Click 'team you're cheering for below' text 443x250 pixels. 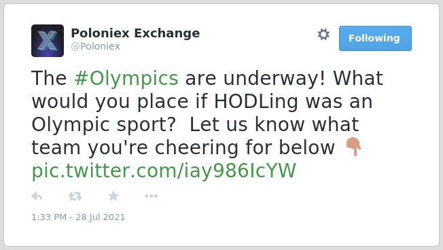click(183, 147)
